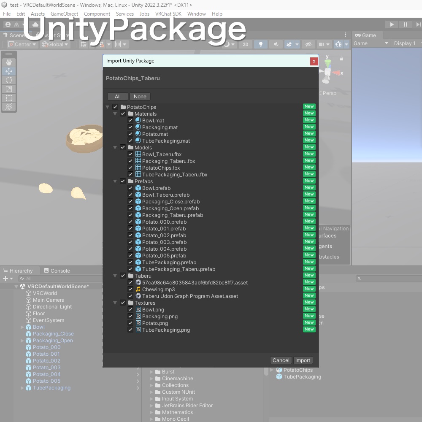Uncheck TubePackaging.png checkbox
The image size is (422, 422).
point(130,330)
